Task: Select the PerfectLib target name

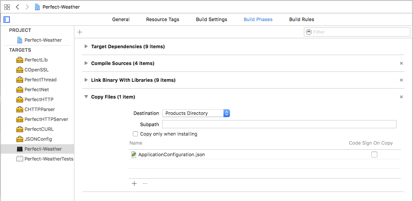Action: click(36, 60)
